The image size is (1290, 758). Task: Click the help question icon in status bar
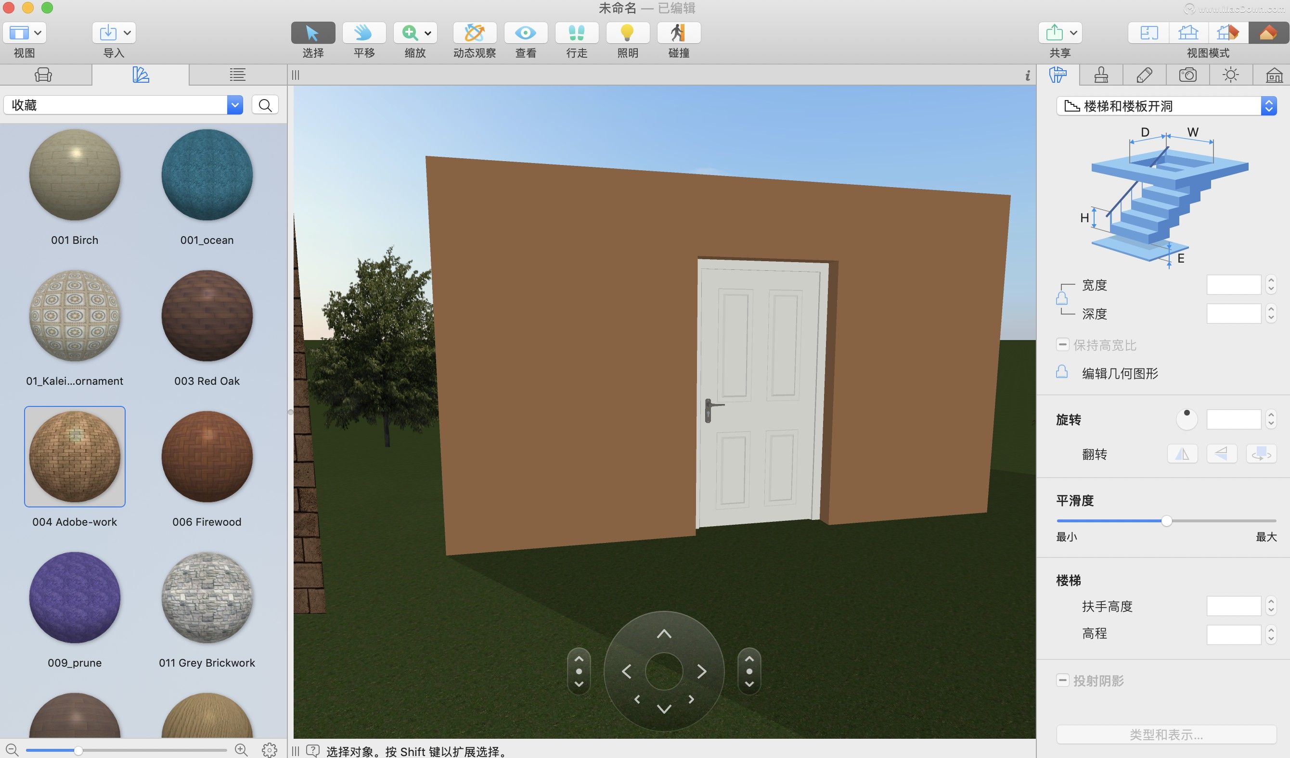[312, 751]
